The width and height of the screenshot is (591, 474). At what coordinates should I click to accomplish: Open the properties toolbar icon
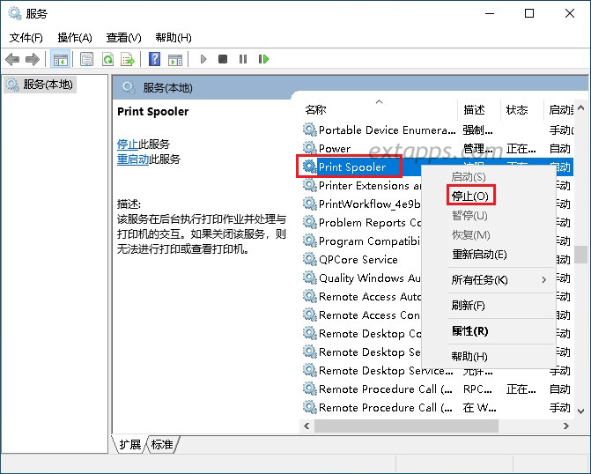pyautogui.click(x=86, y=59)
